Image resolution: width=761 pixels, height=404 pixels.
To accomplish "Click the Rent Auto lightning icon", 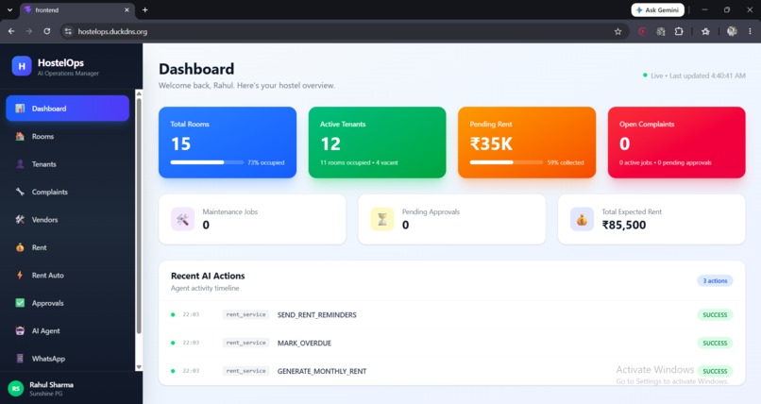I will pyautogui.click(x=20, y=275).
